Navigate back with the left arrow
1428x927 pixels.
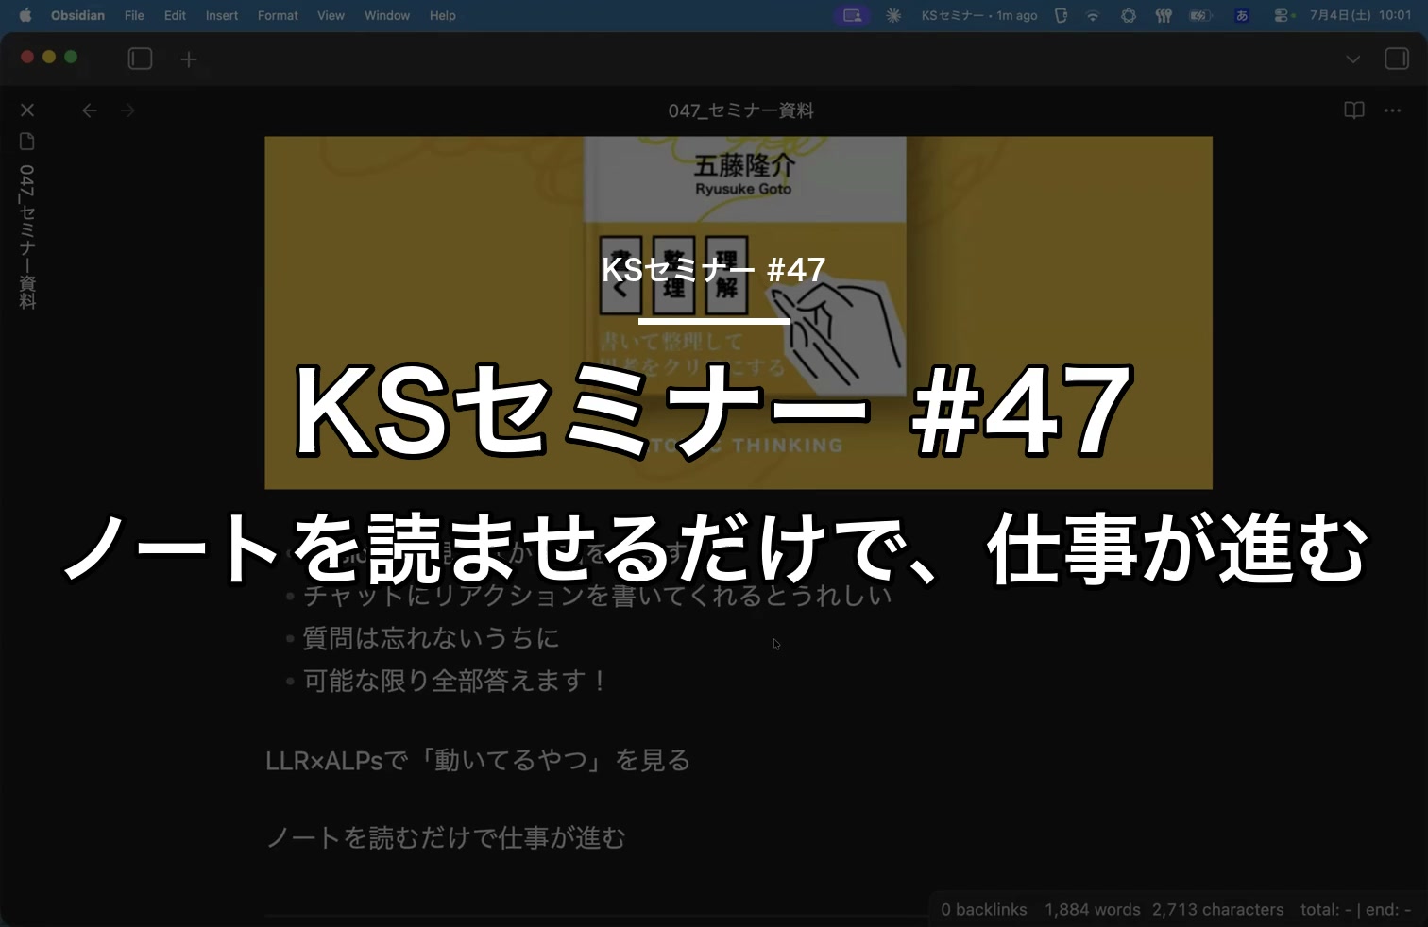[90, 110]
